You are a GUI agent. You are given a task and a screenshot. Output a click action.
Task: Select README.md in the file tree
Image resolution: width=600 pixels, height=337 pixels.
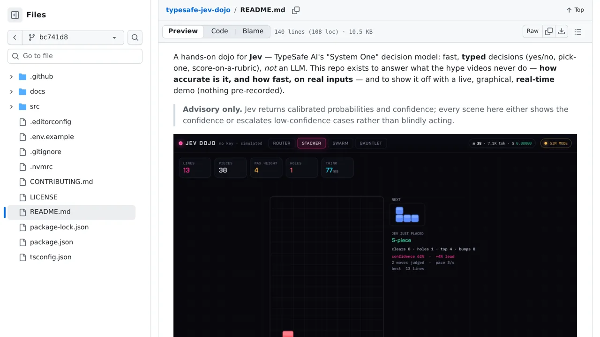point(70,212)
